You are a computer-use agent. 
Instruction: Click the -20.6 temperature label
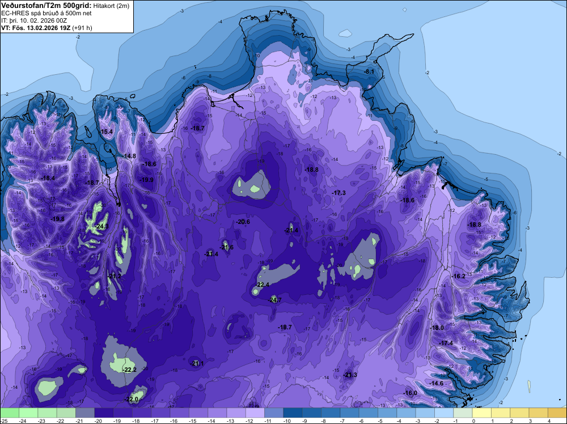coord(243,222)
